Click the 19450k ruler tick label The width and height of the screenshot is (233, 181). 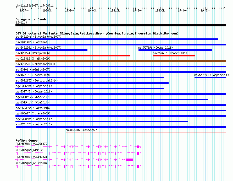pos(205,10)
